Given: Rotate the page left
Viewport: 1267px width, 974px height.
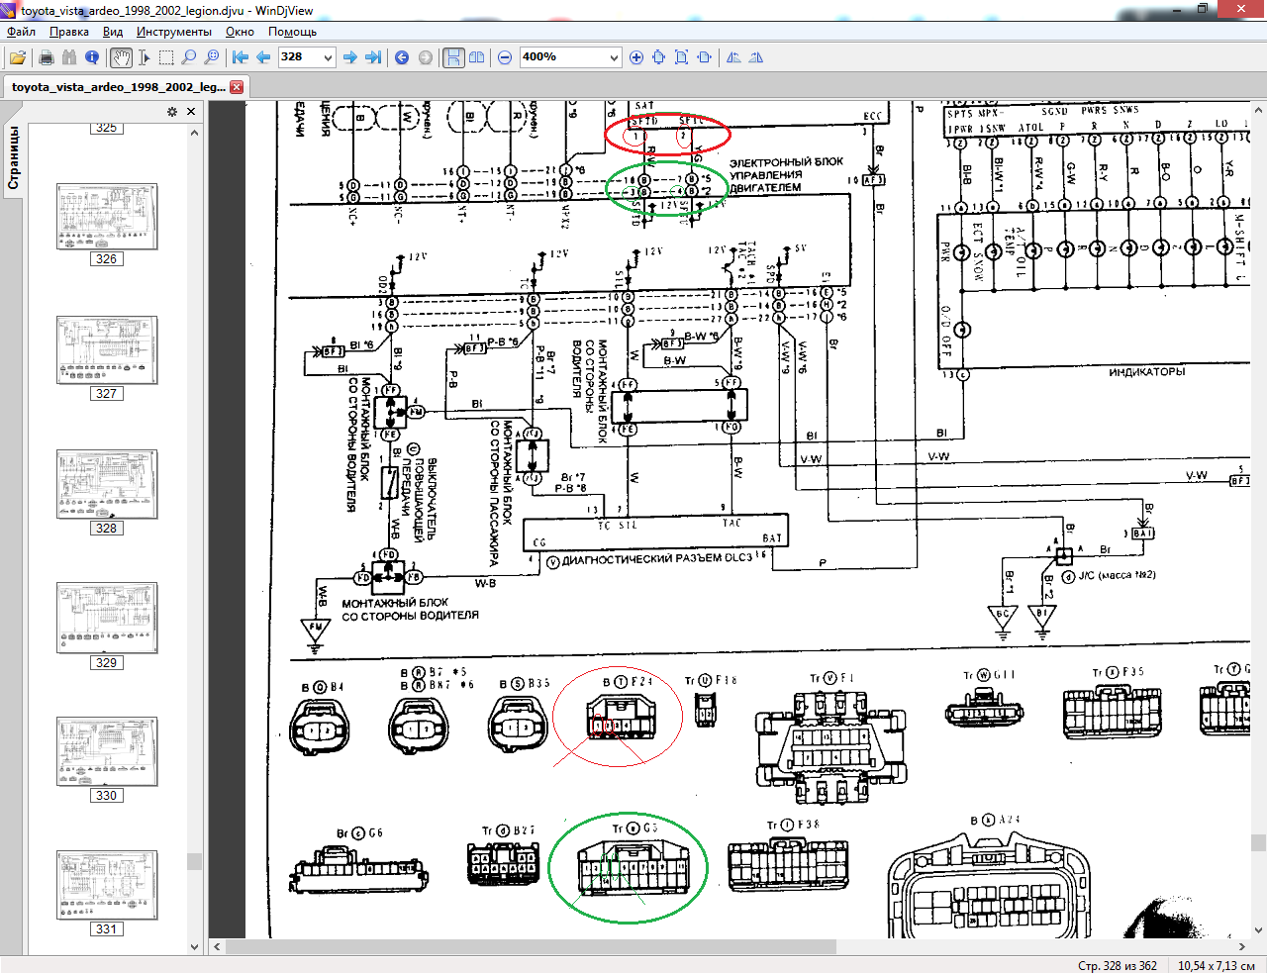Looking at the screenshot, I should pyautogui.click(x=733, y=57).
